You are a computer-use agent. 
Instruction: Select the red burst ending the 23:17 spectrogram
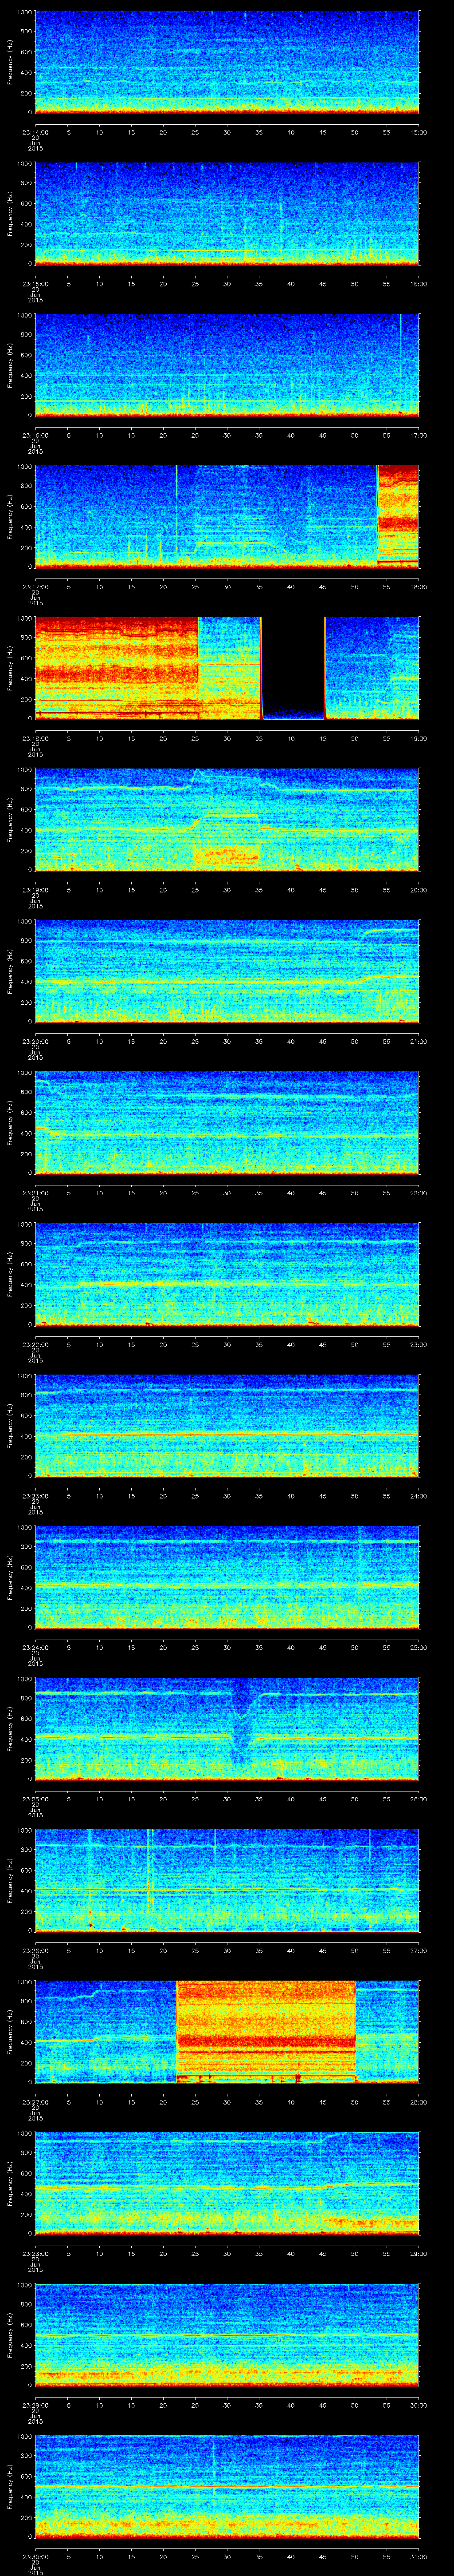point(398,516)
